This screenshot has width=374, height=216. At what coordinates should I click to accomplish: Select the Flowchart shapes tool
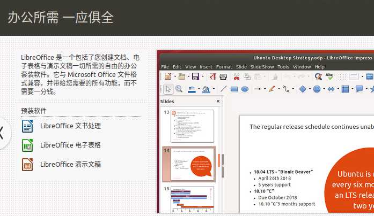coord(345,89)
